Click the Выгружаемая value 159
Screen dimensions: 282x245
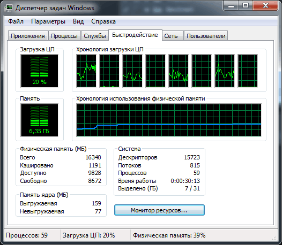tap(97, 203)
